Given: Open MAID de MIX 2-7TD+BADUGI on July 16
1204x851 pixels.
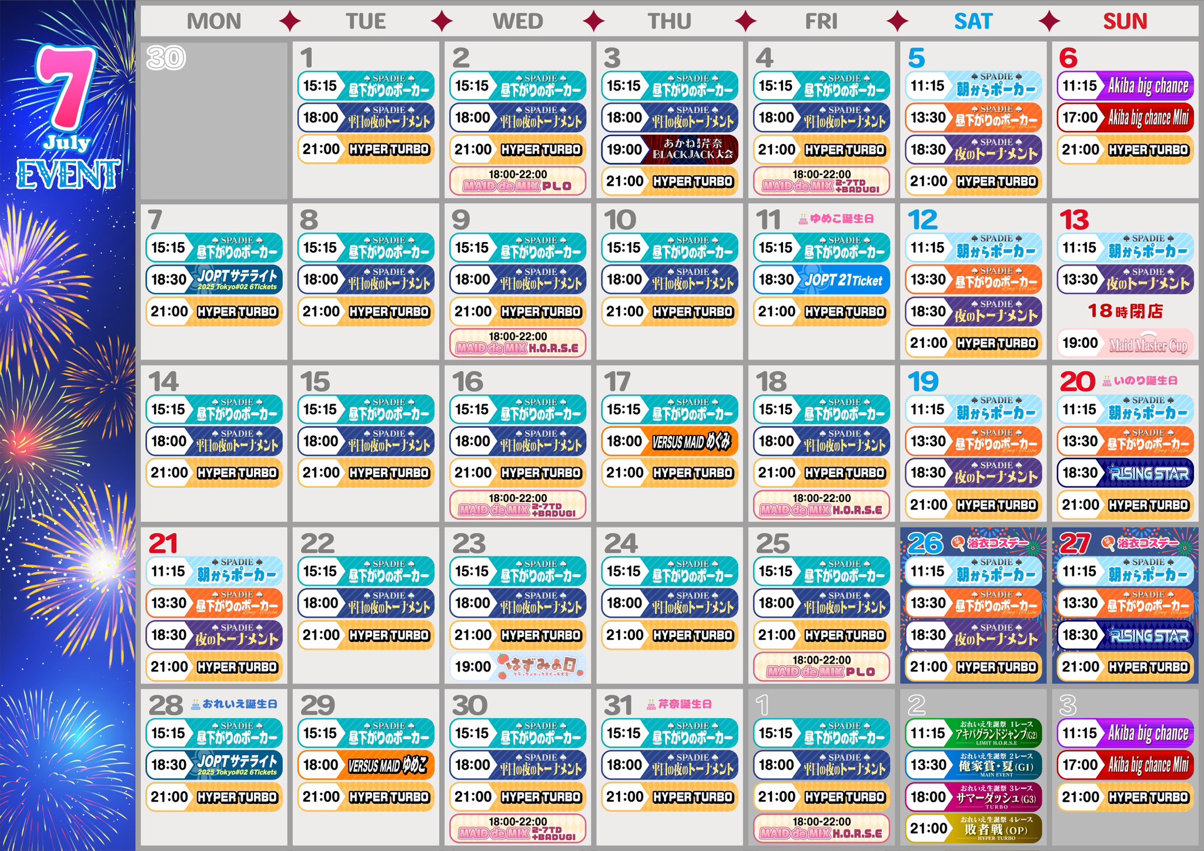Looking at the screenshot, I should click(x=518, y=505).
